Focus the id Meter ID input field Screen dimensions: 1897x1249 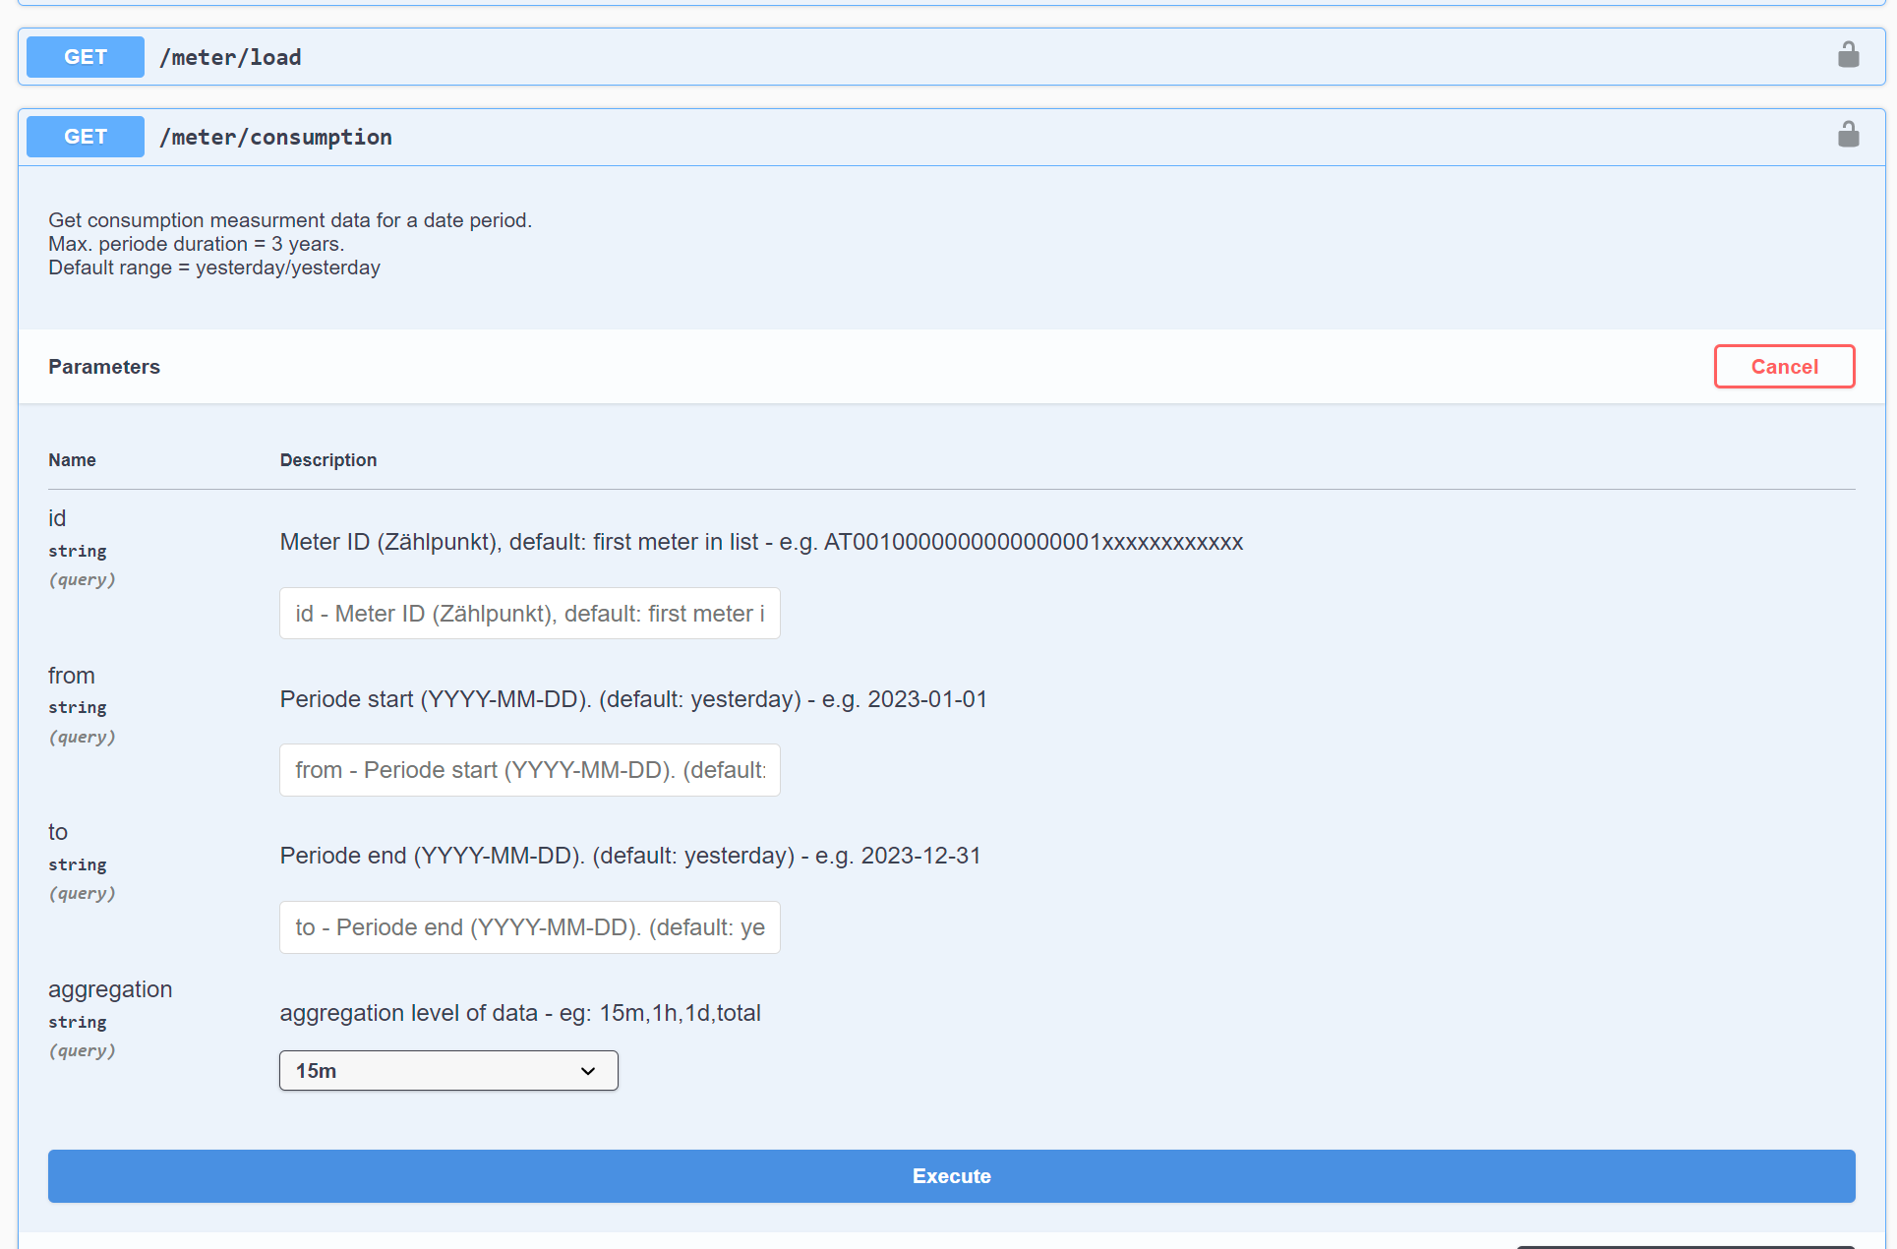(529, 613)
